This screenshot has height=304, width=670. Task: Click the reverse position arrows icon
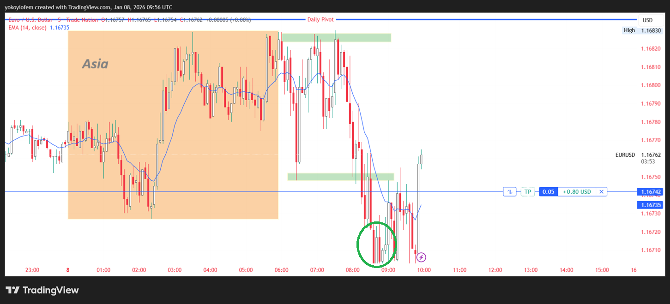(509, 191)
